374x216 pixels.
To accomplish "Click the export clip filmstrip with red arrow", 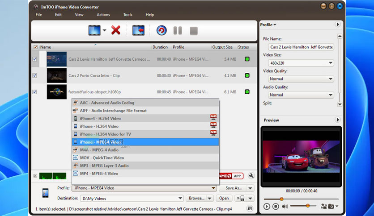I will [x=138, y=30].
